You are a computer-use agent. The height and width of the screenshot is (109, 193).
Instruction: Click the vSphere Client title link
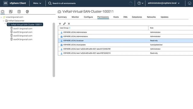(18, 3)
